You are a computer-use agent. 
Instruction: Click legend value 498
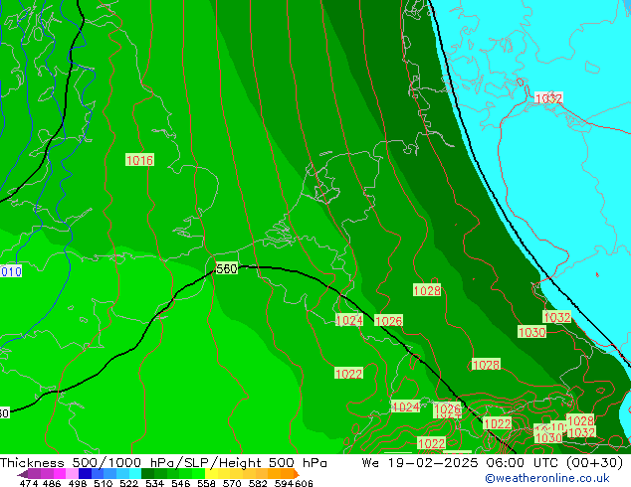78,483
